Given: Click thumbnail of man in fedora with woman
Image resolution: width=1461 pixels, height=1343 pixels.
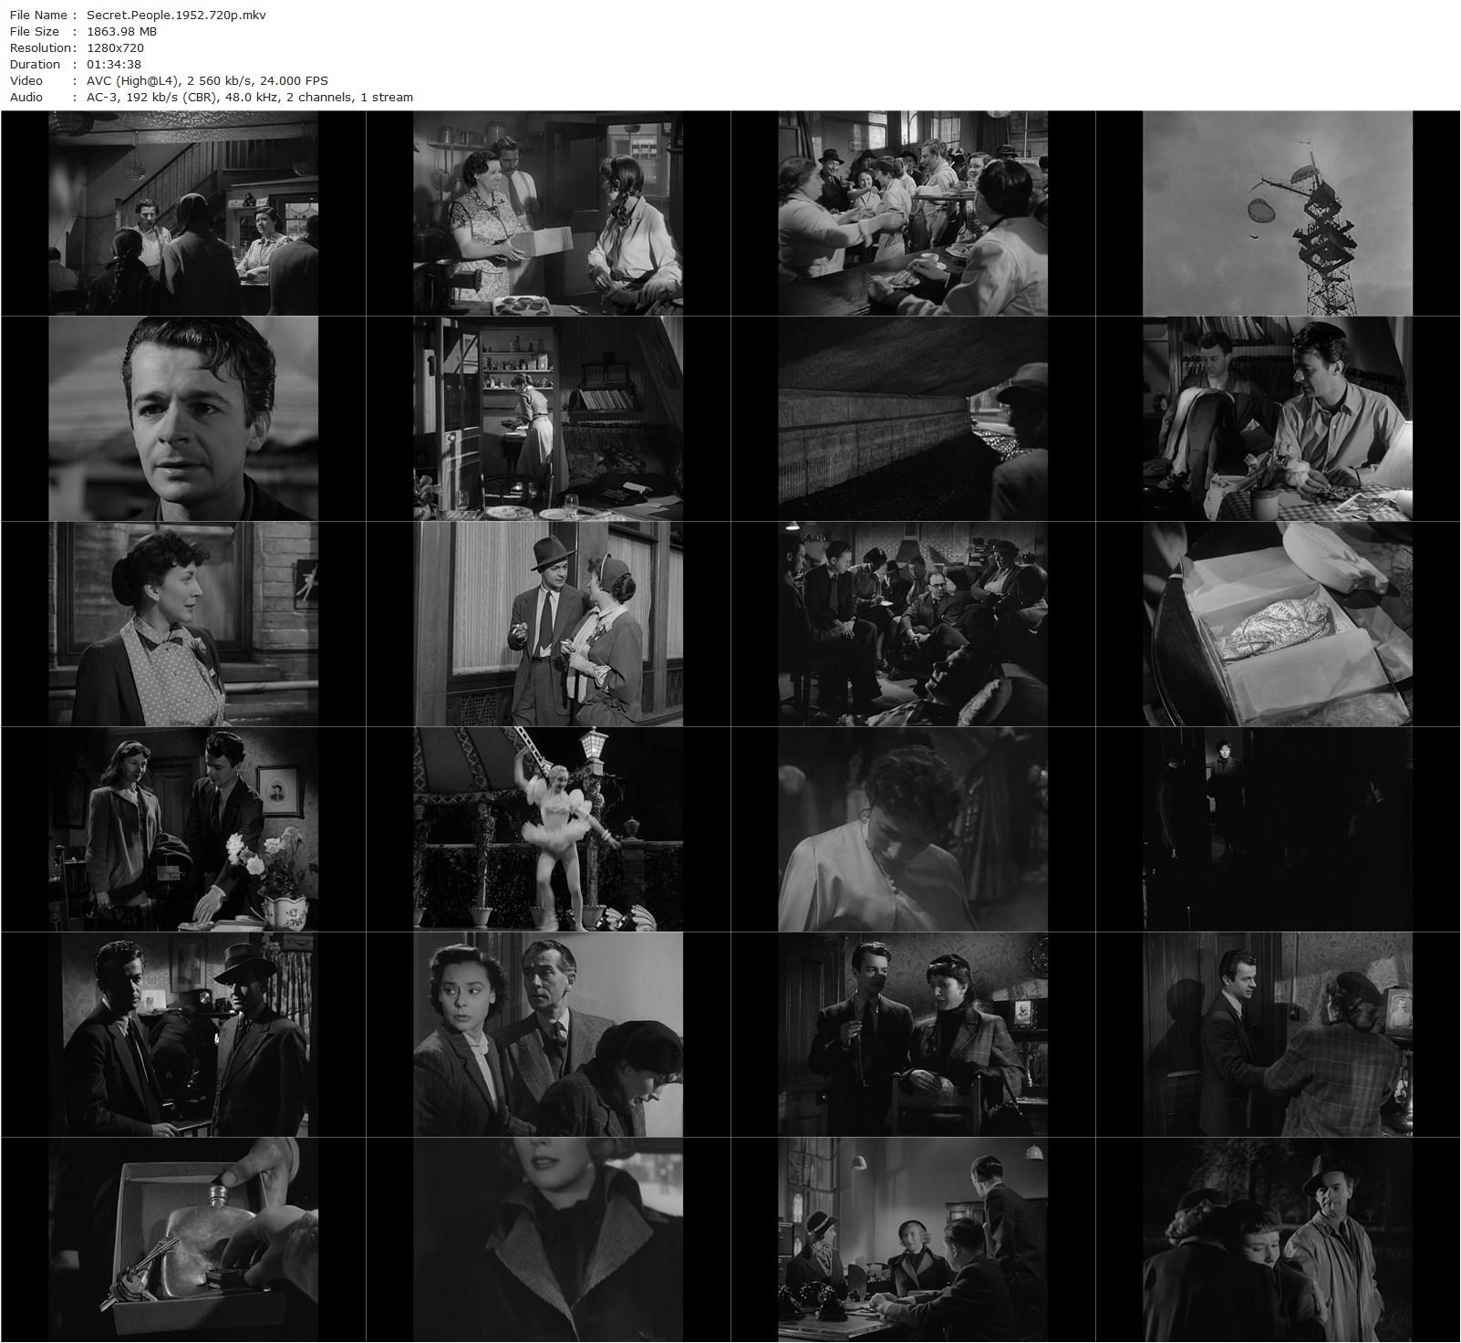Looking at the screenshot, I should coord(547,624).
